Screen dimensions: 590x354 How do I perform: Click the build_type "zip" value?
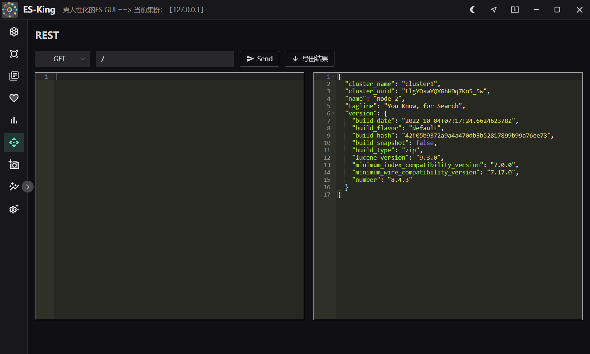tap(411, 150)
